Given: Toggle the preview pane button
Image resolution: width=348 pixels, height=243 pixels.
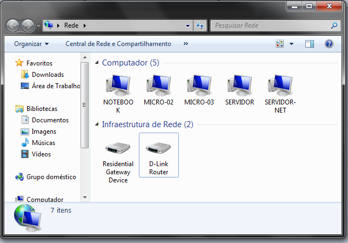Looking at the screenshot, I should coord(310,44).
